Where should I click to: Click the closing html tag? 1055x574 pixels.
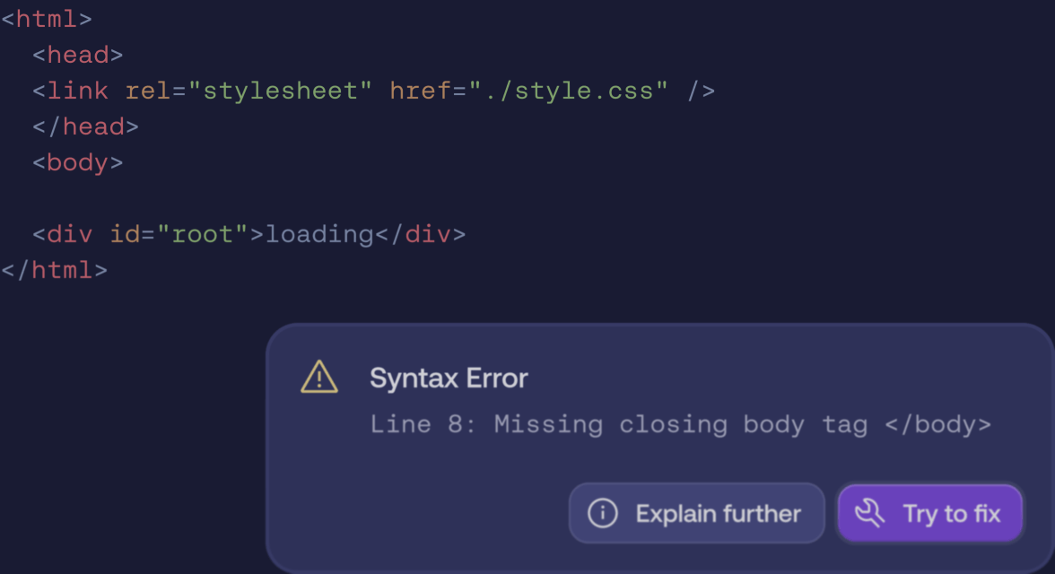point(55,270)
